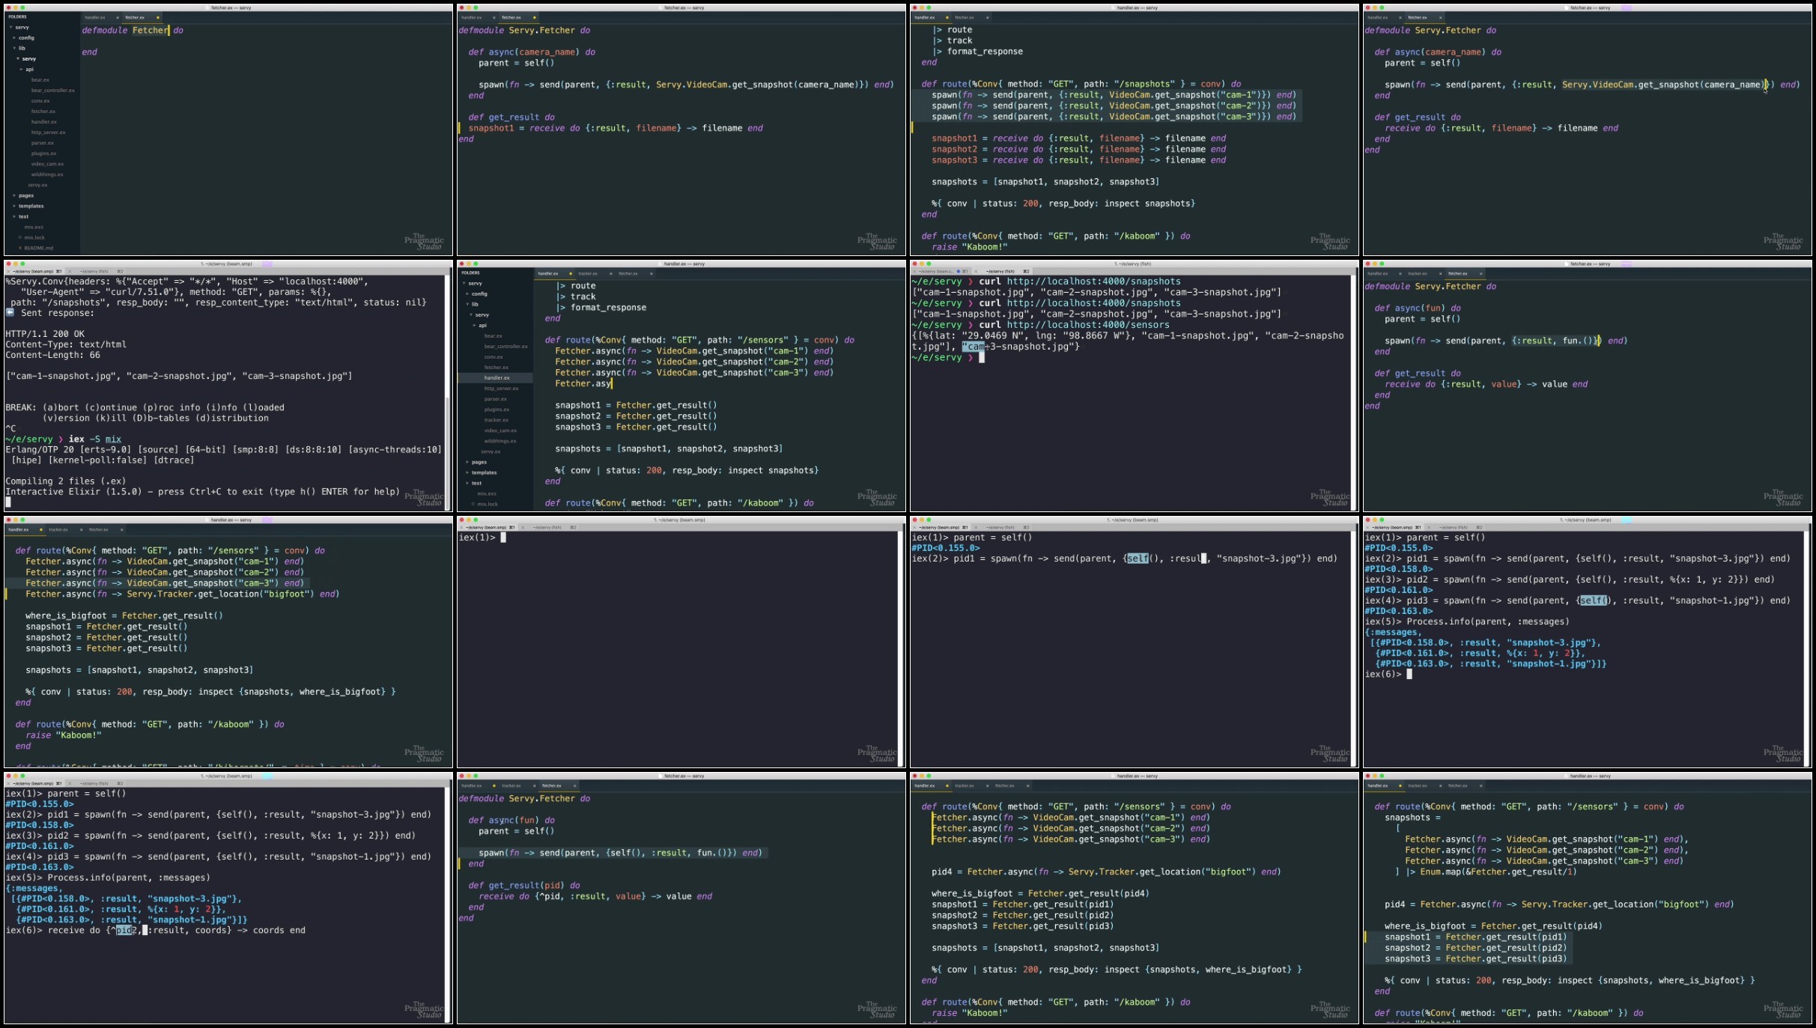
Task: Click the Pragmatic Studio logo in blank iex(1) terminal
Action: tap(877, 753)
